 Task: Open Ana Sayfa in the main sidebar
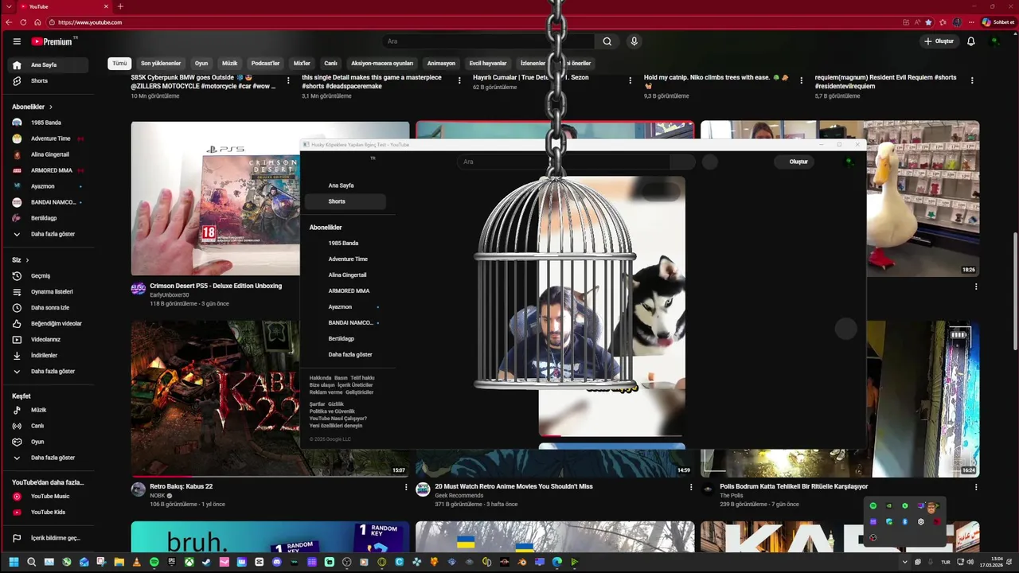click(x=48, y=65)
